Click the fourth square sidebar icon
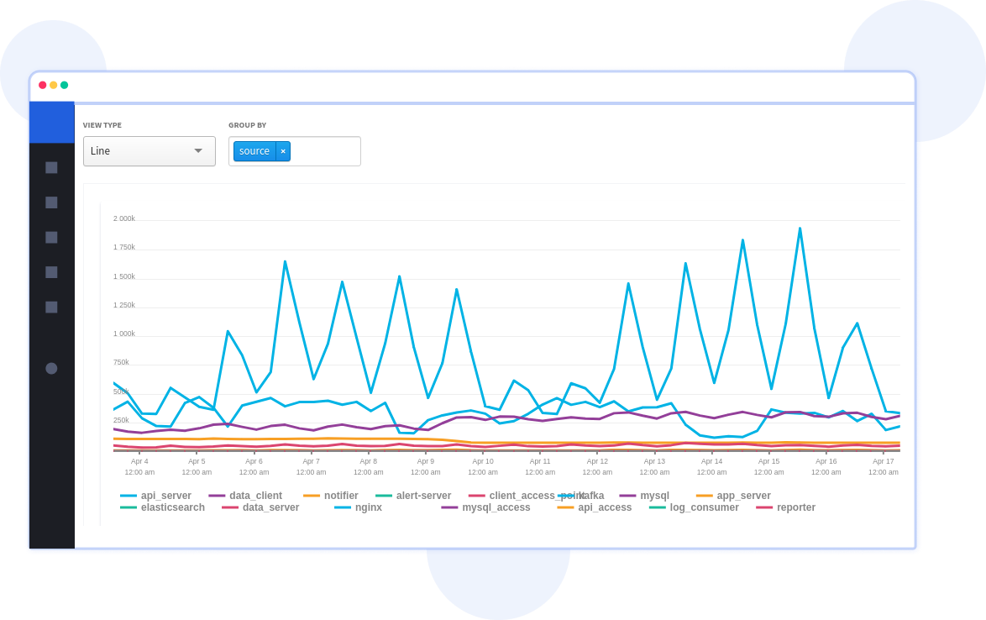 click(51, 272)
